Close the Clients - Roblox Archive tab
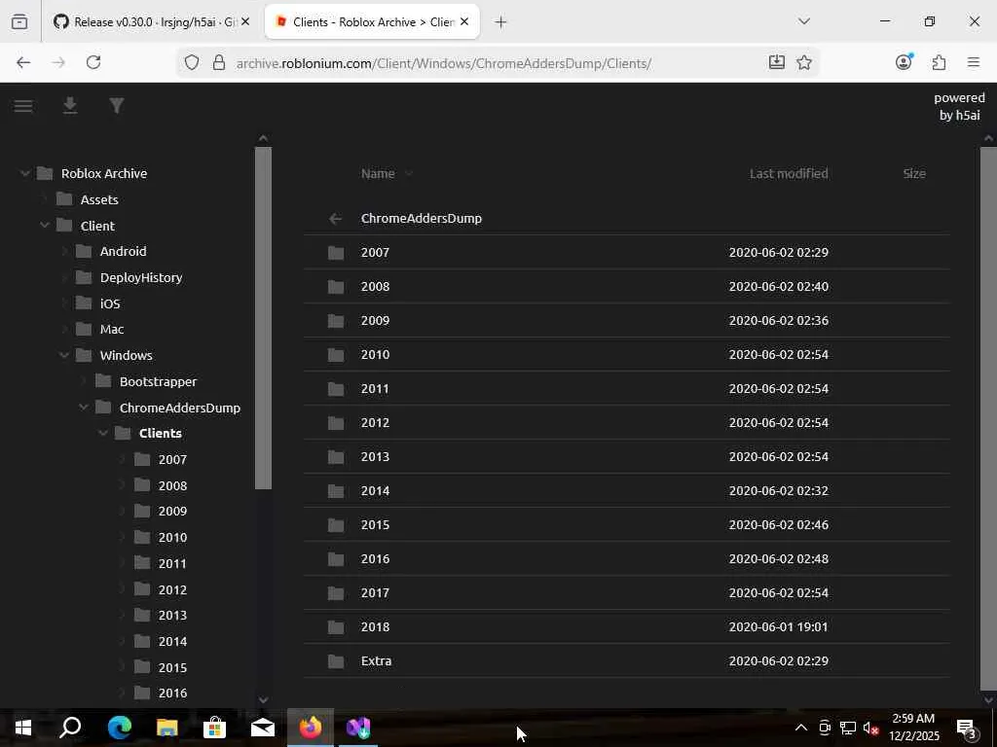 click(x=464, y=22)
